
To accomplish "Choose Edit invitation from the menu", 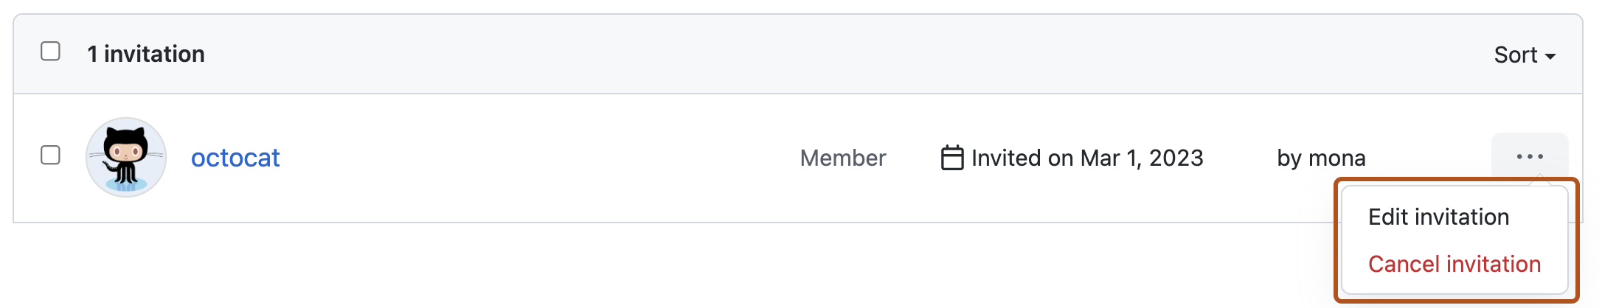I will [1438, 217].
